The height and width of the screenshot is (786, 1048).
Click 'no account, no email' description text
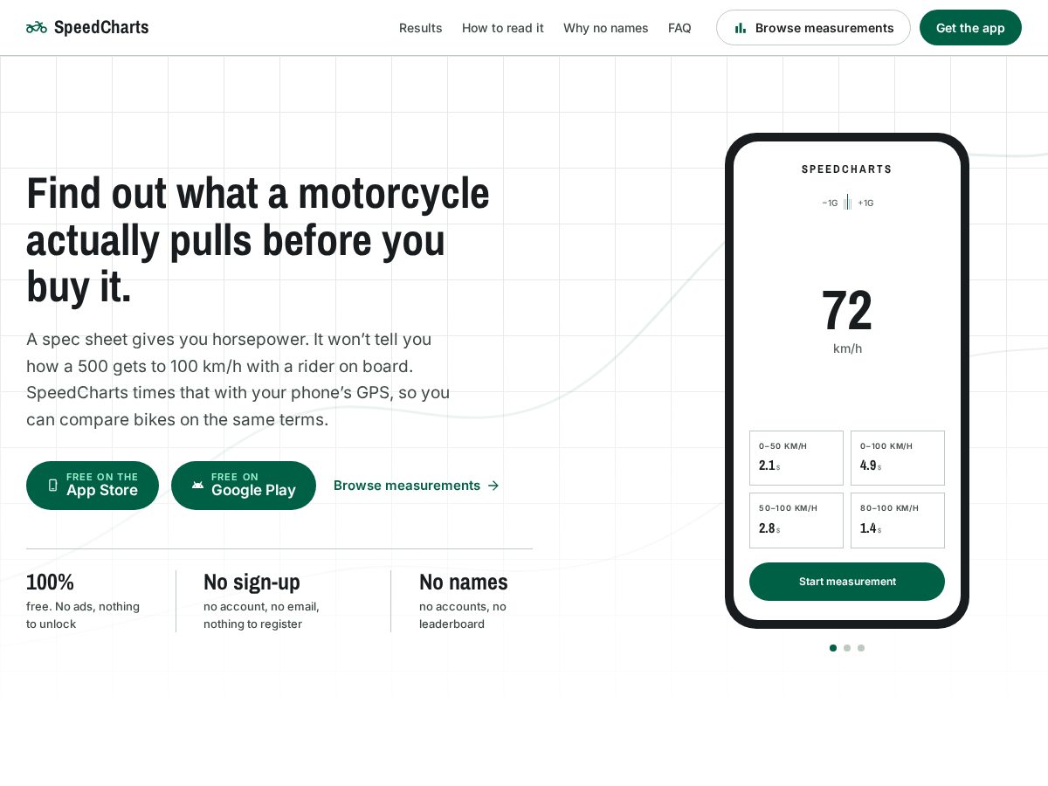point(262,615)
